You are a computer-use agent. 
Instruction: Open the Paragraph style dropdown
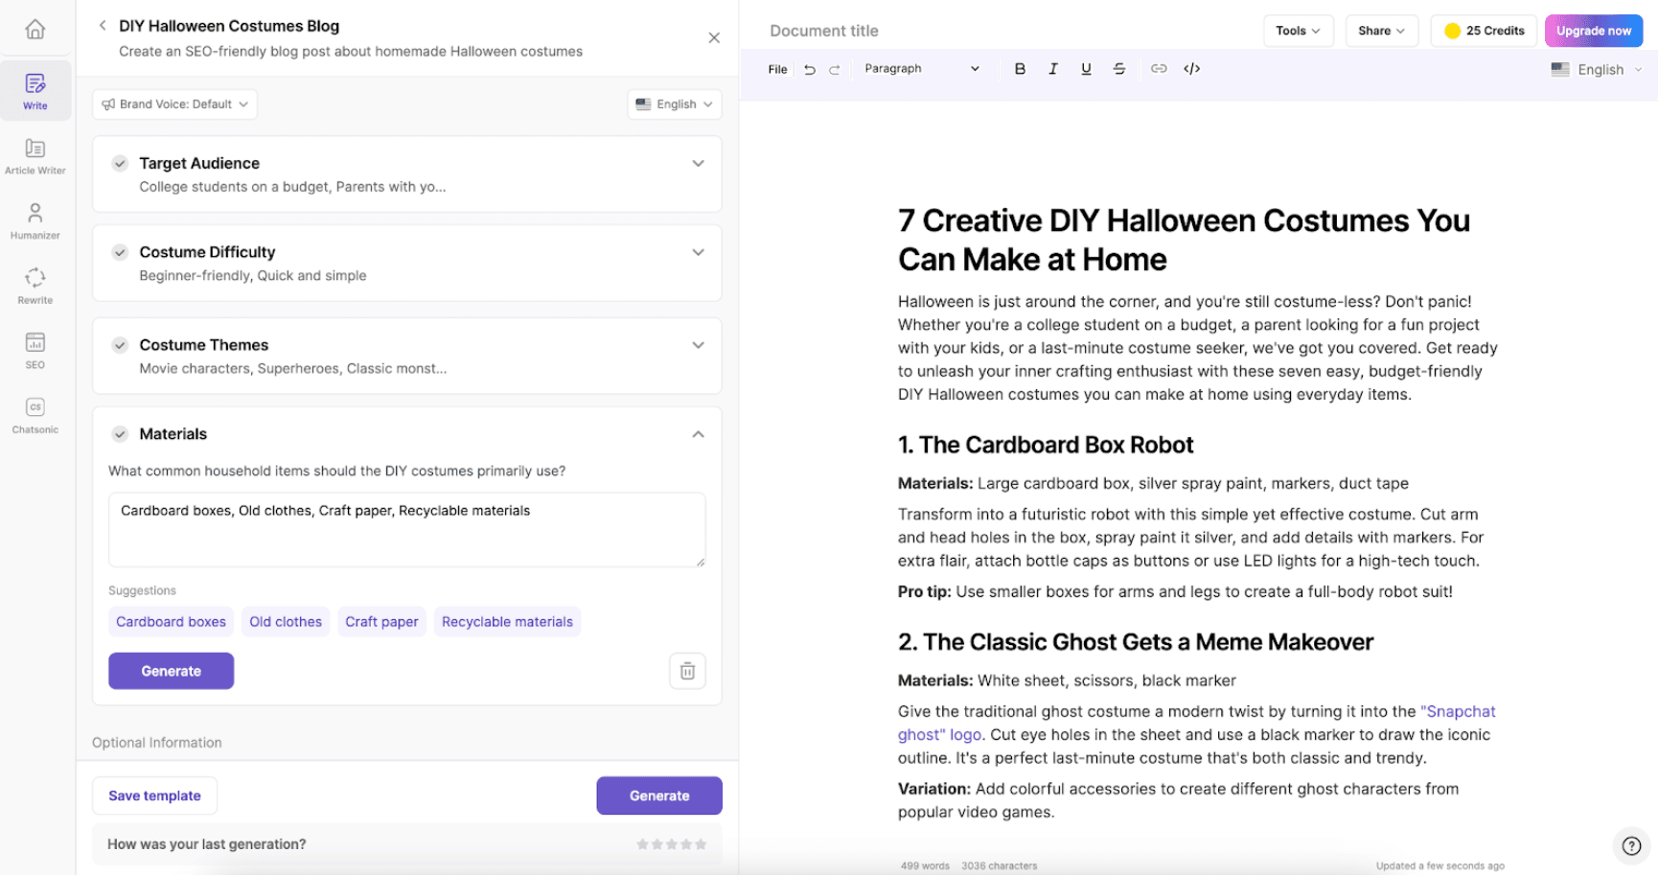coord(921,69)
